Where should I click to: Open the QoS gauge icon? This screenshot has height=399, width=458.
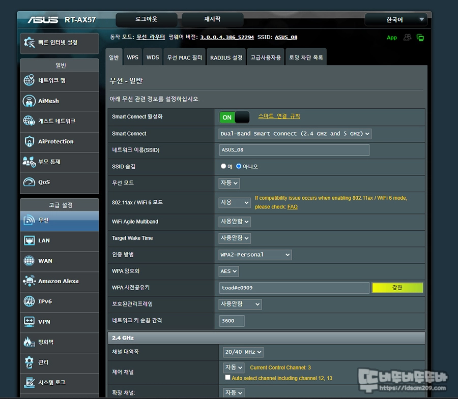29,182
